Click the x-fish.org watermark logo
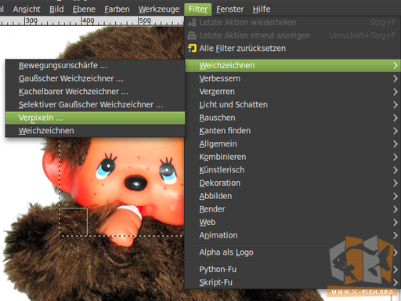This screenshot has width=401, height=301. click(x=363, y=266)
